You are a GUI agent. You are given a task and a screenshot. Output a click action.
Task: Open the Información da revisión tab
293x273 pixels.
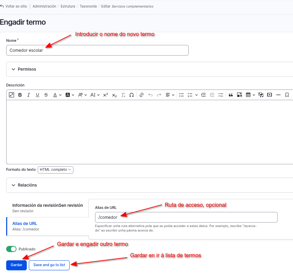point(47,205)
